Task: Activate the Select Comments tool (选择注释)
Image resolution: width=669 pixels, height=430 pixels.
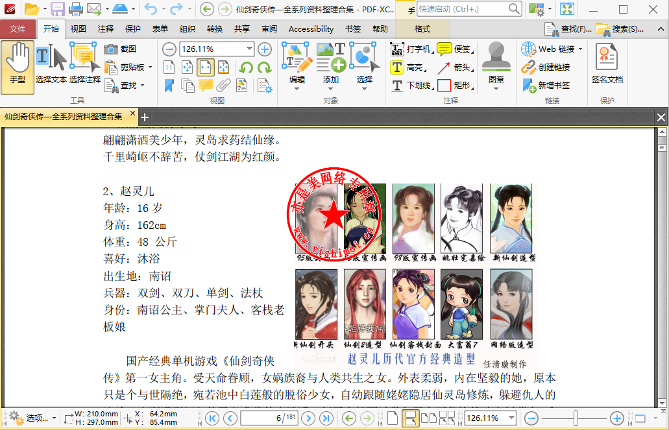Action: pyautogui.click(x=84, y=64)
